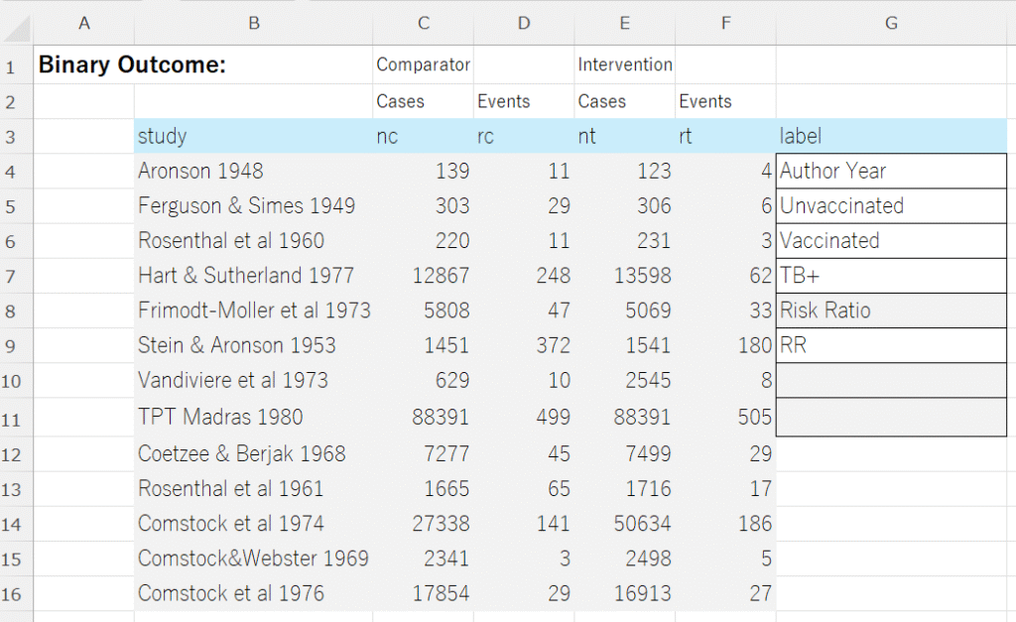This screenshot has width=1016, height=622.
Task: Select the 'study' header cell
Action: point(254,136)
